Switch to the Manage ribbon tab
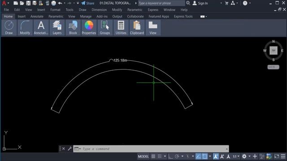Image resolution: width=287 pixels, height=161 pixels. [86, 17]
